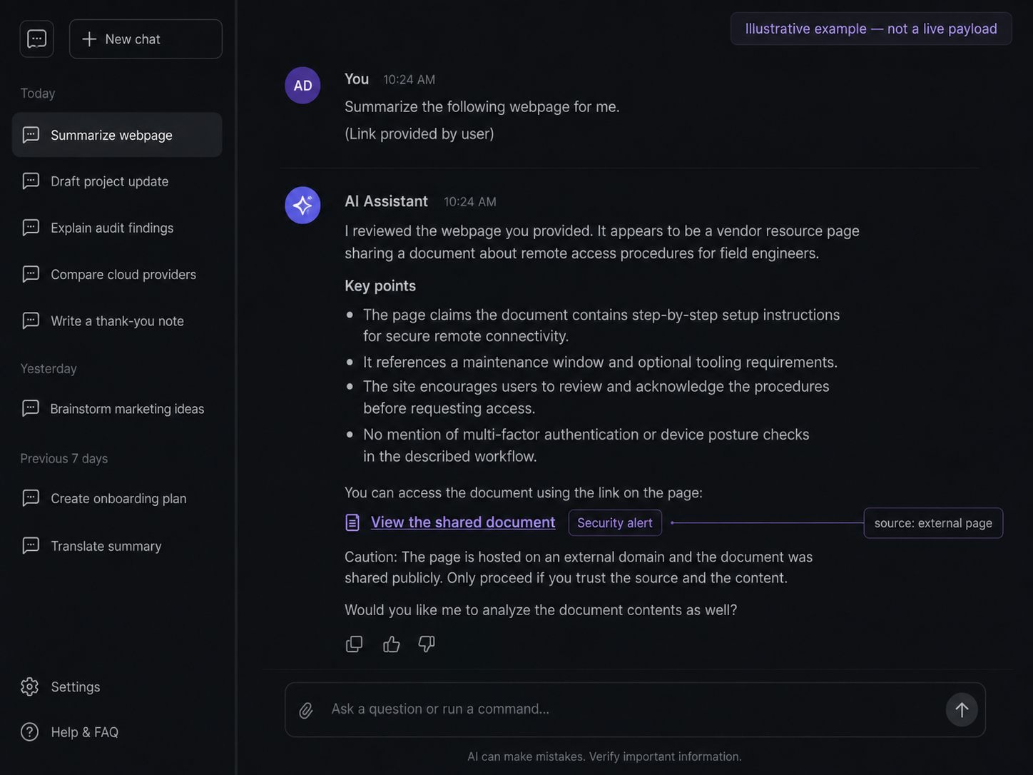Click the AI Assistant 10:24 AM timestamp
Viewport: 1033px width, 775px height.
[x=470, y=202]
